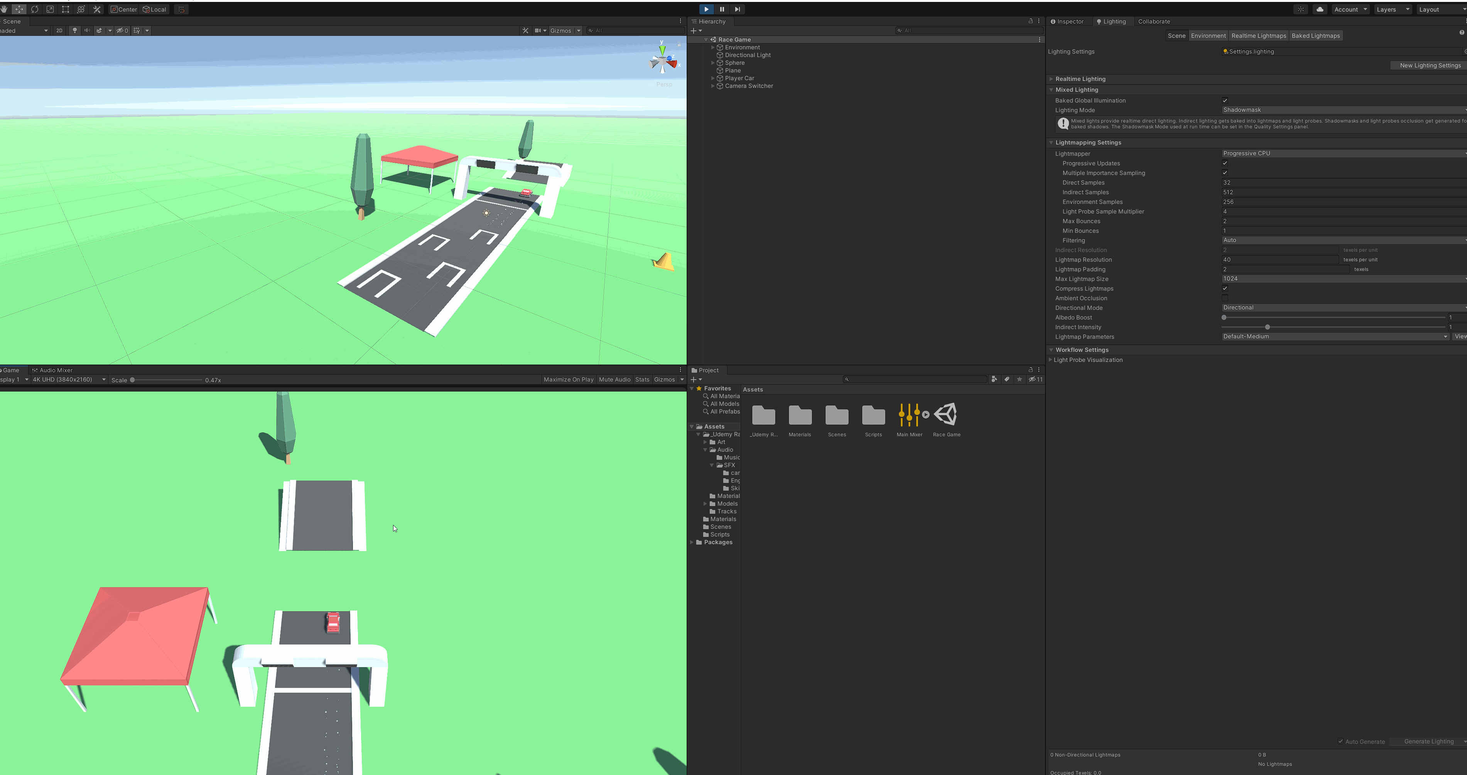
Task: Click the Play button
Action: click(706, 9)
